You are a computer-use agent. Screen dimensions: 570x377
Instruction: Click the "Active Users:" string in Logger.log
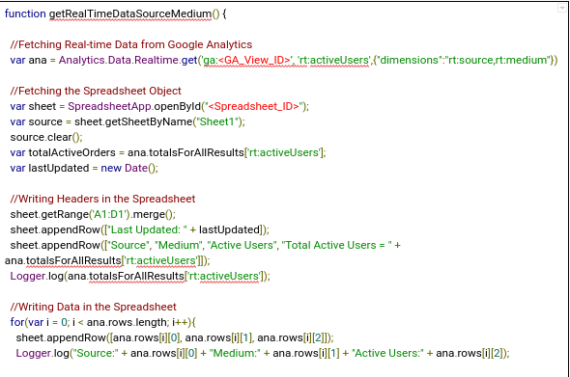pos(387,353)
